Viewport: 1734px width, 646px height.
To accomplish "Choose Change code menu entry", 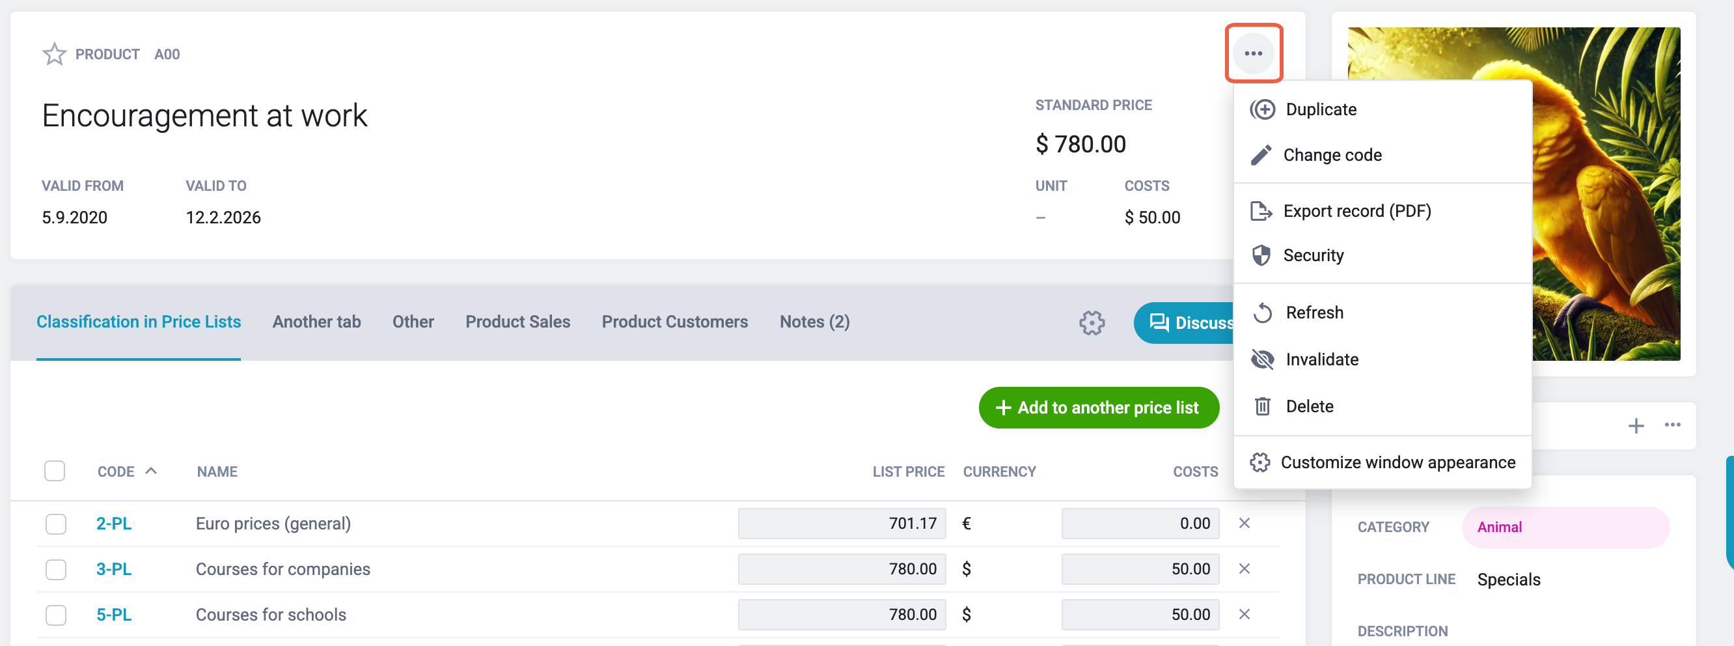I will click(1382, 155).
